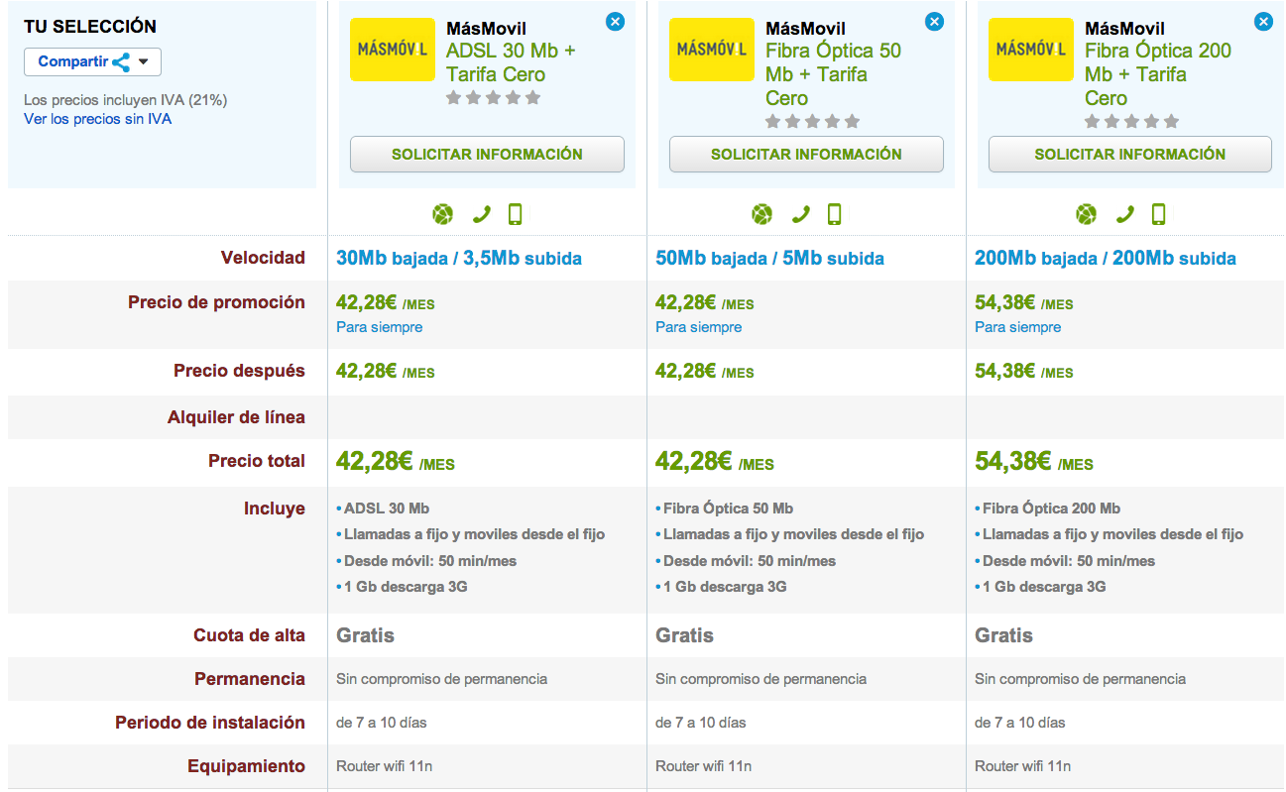
Task: Click 'Para siempre' under ADSL 30 Mb promo price
Action: click(379, 327)
